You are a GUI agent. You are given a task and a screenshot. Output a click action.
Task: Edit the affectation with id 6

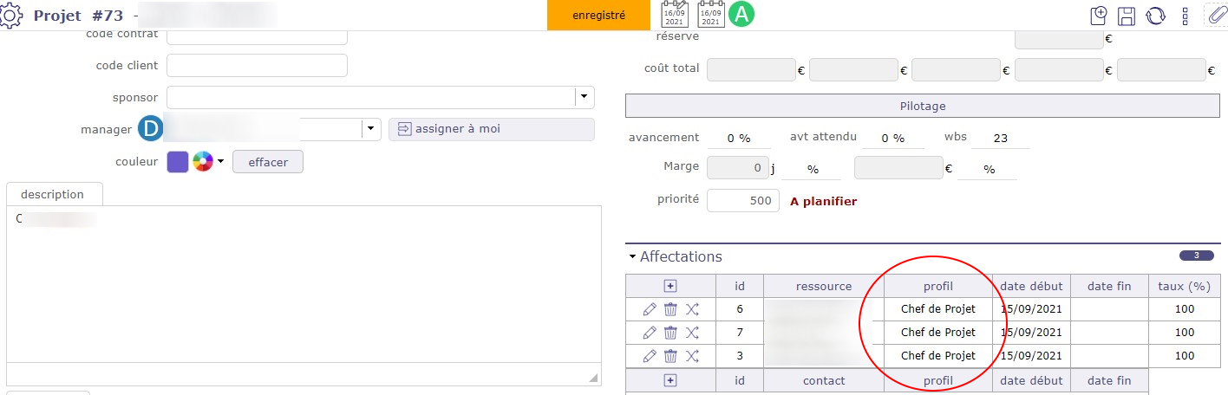click(650, 309)
